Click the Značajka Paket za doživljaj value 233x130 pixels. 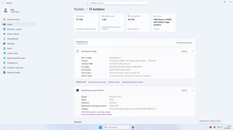132,109
